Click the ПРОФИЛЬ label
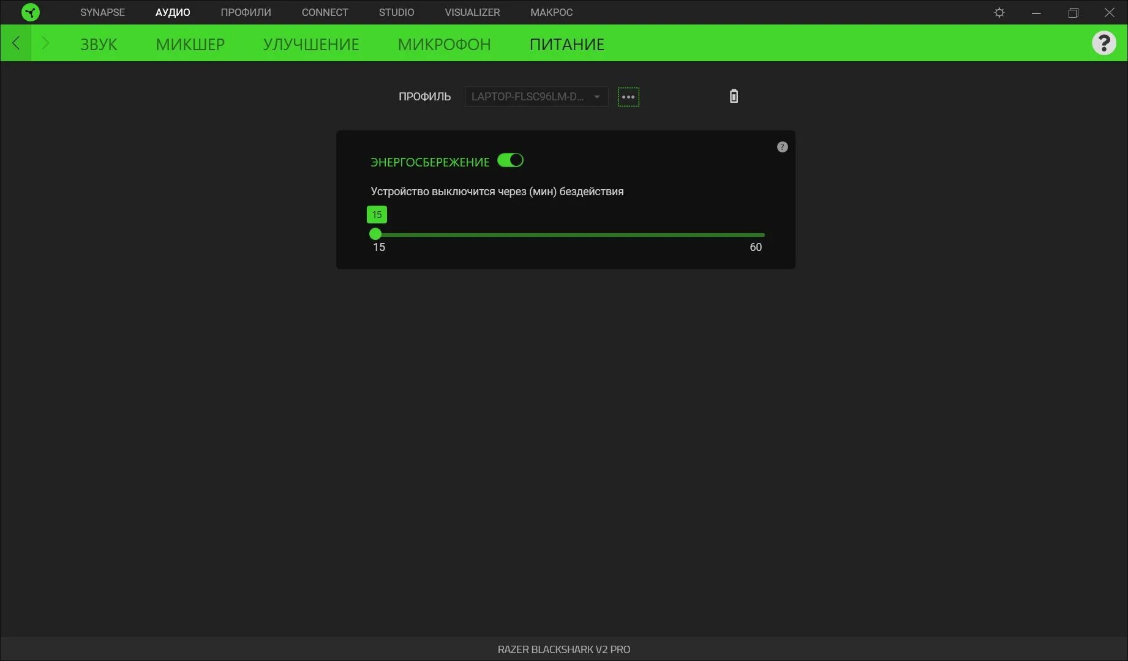Image resolution: width=1128 pixels, height=661 pixels. pyautogui.click(x=424, y=97)
